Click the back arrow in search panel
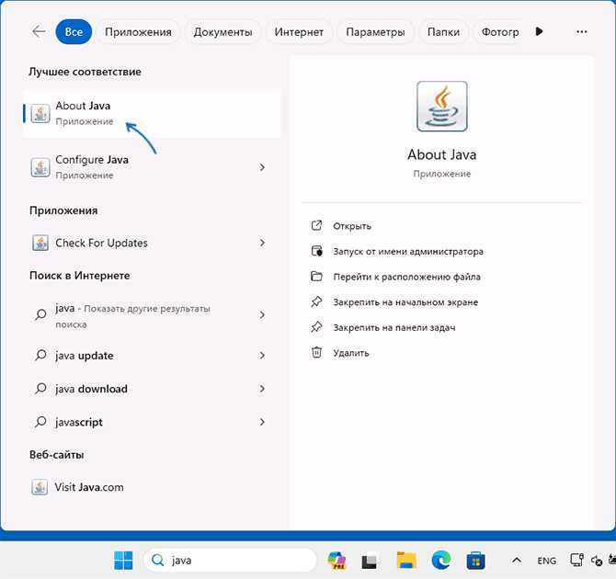 [39, 31]
